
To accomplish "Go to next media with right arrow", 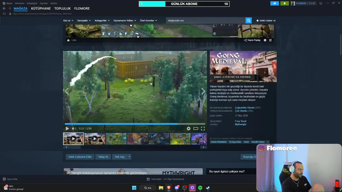I will 203,91.
